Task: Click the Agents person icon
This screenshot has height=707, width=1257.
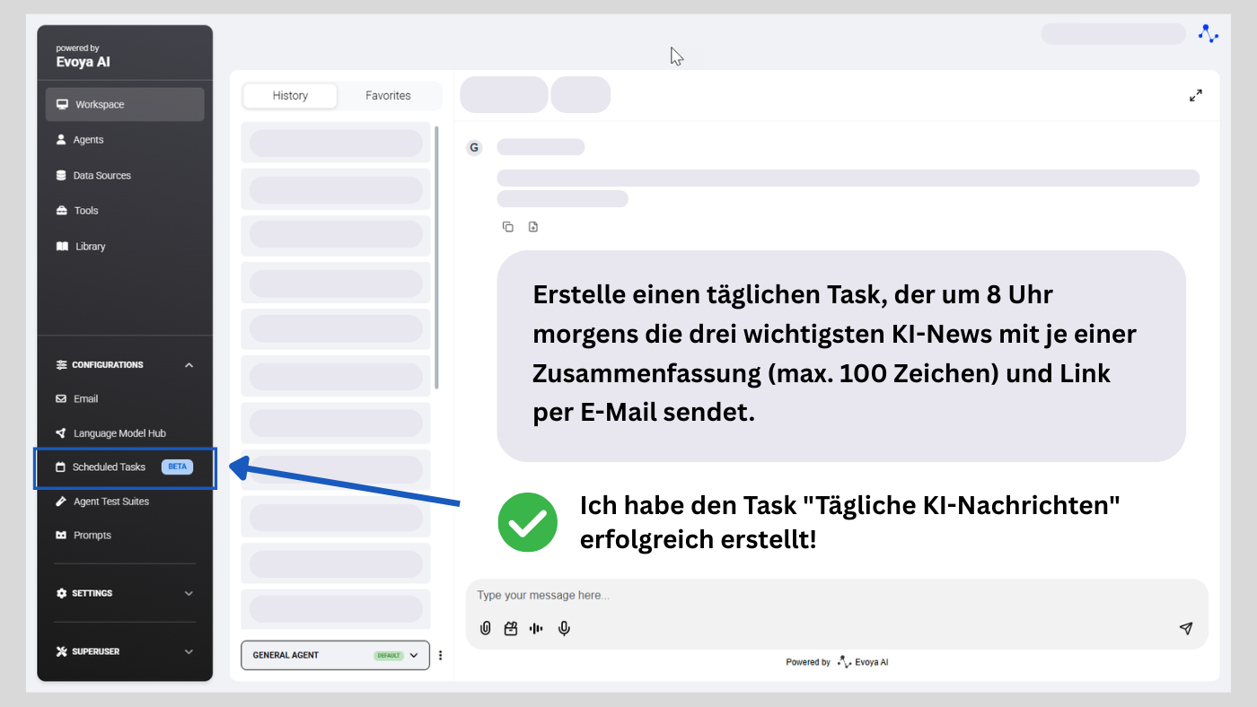Action: [x=61, y=140]
